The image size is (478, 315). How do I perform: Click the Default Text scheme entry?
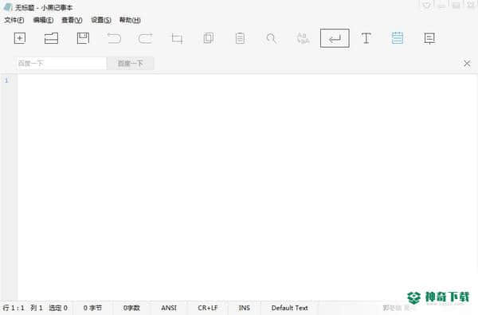290,308
